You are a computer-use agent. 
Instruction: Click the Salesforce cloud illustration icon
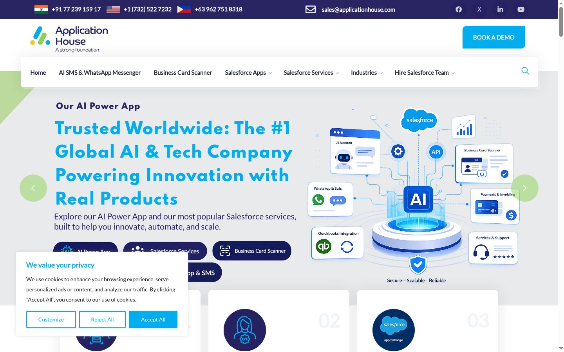coord(419,120)
